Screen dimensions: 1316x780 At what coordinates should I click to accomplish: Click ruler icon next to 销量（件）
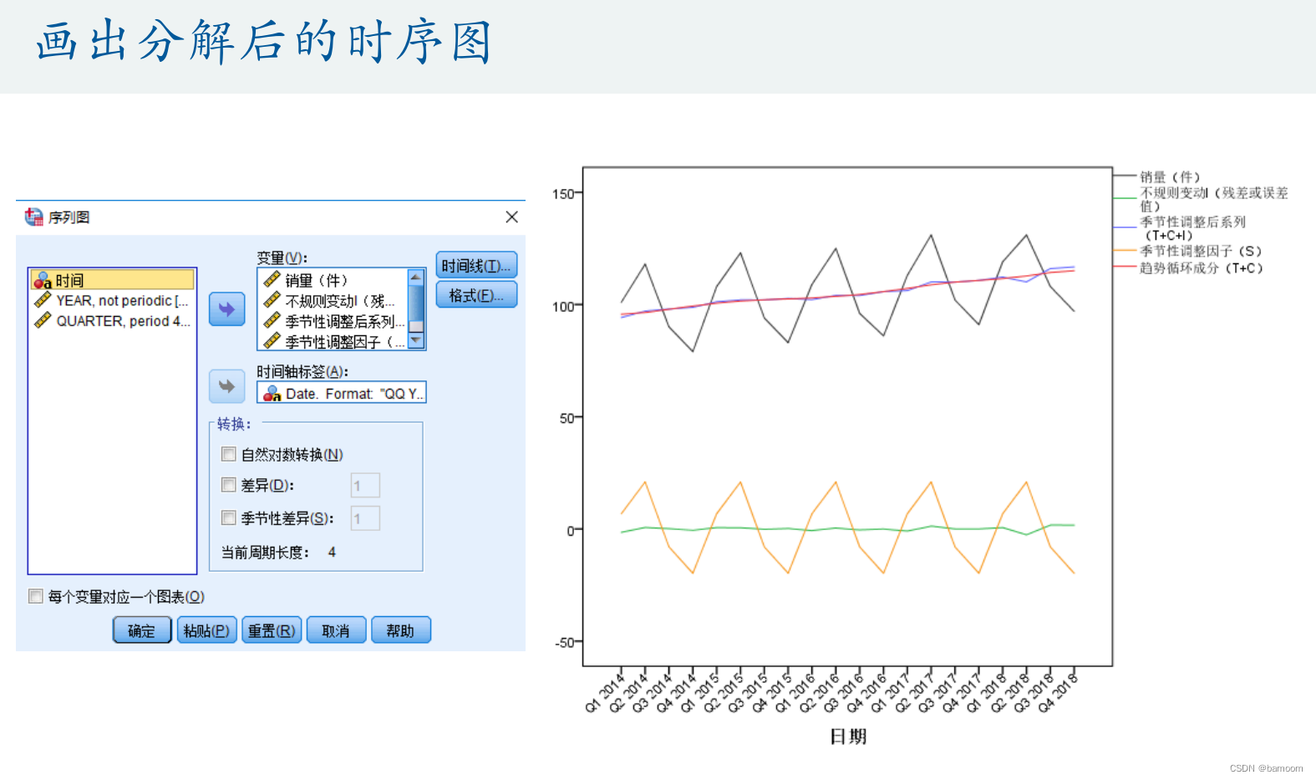click(272, 279)
